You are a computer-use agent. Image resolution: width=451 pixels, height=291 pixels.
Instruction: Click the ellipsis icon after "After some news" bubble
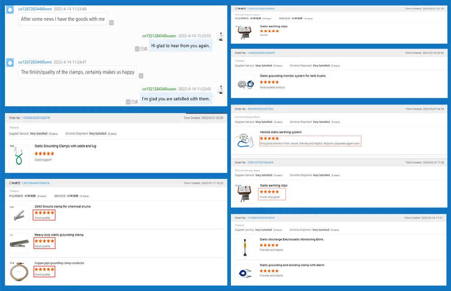[111, 23]
